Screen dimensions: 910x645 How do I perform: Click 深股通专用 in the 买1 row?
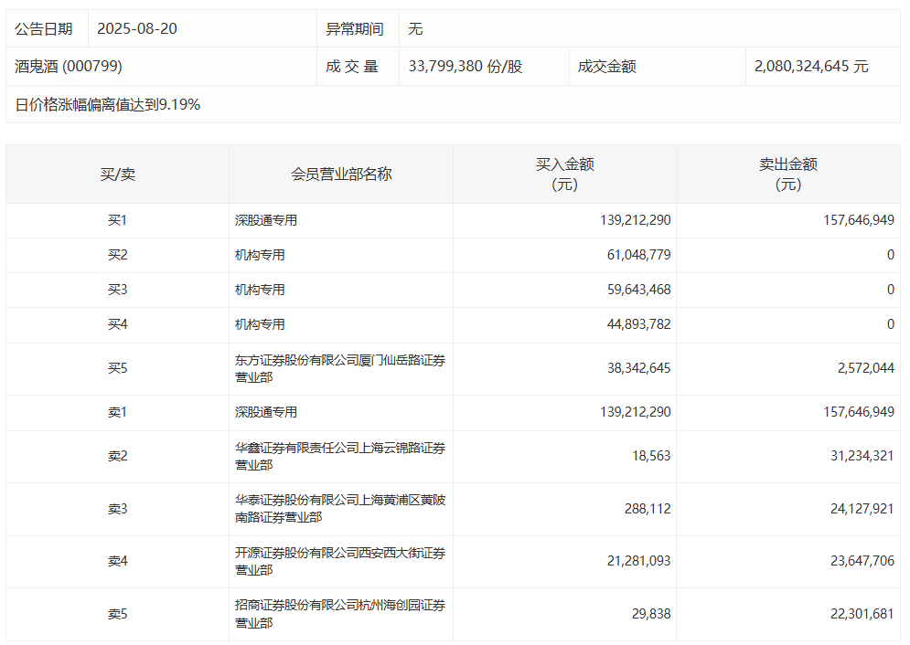[266, 220]
